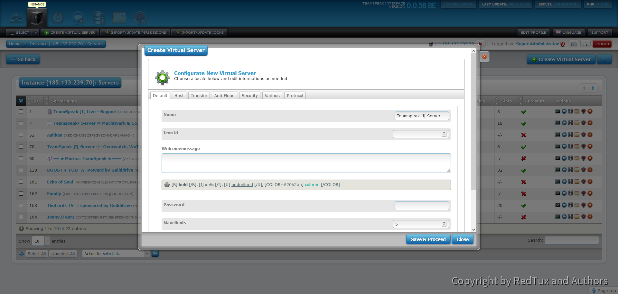This screenshot has width=618, height=294.
Task: Click the Page top arrow icon
Action: 594,291
